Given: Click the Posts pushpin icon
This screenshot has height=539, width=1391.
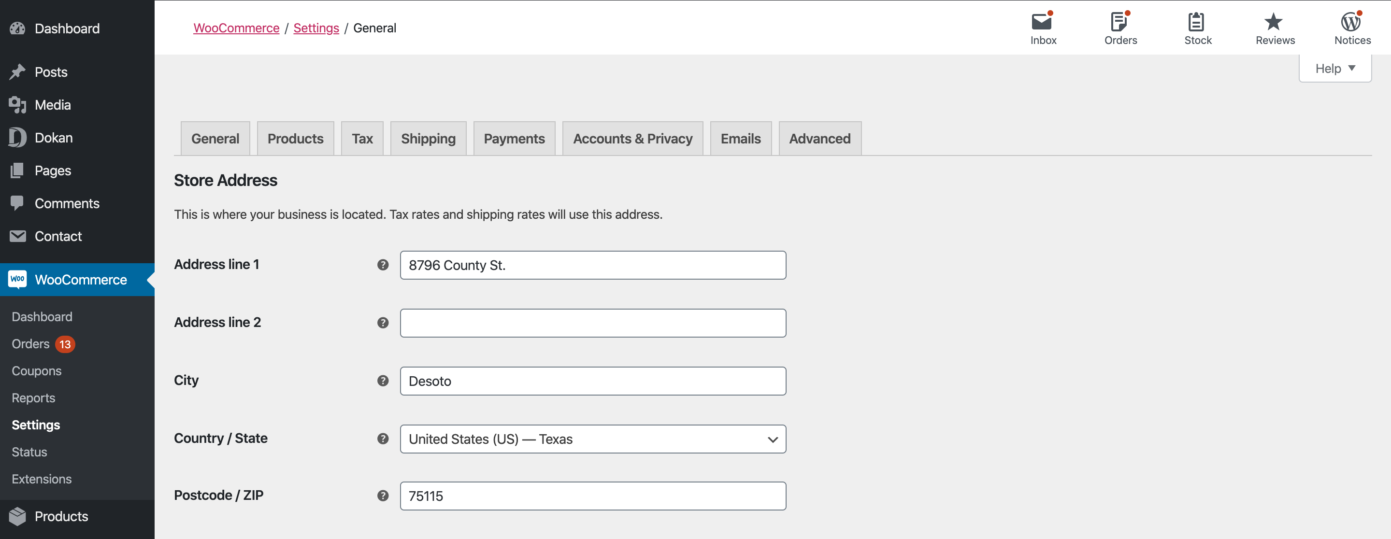Looking at the screenshot, I should (17, 72).
